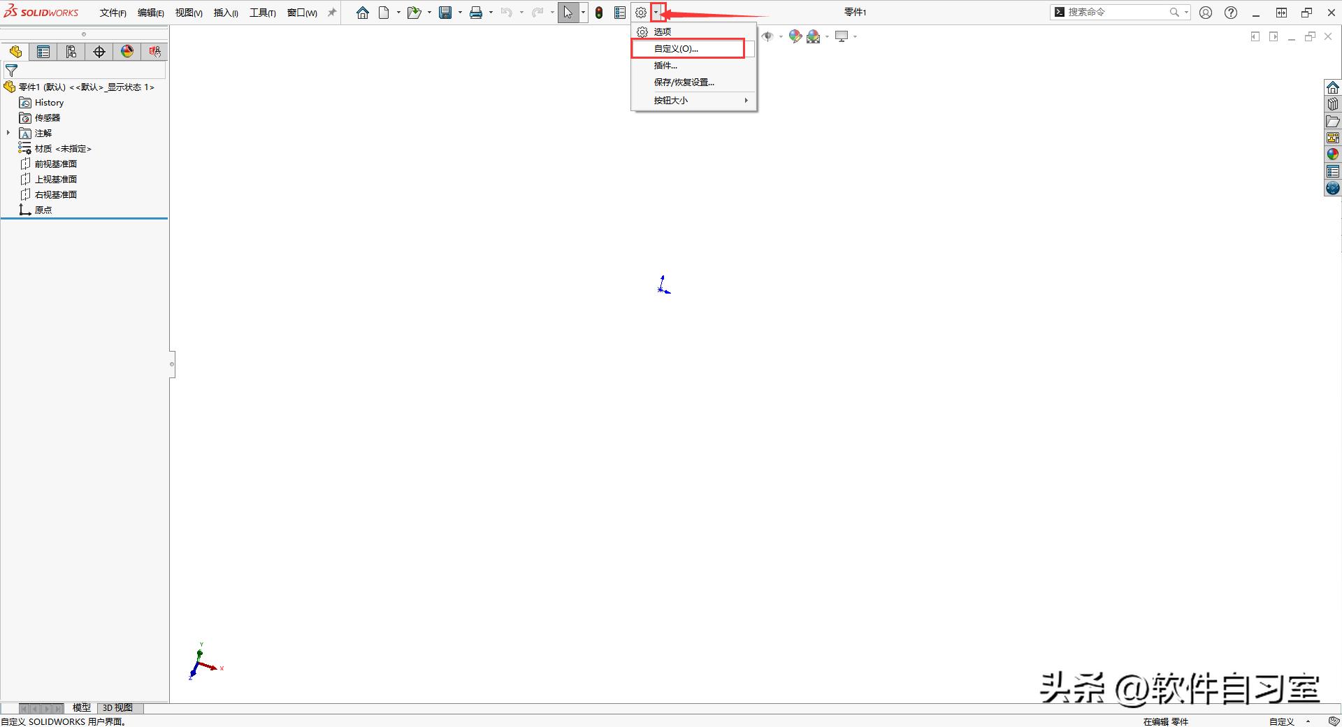Viewport: 1342px width, 727px height.
Task: Expand the 注解 folder in the feature tree
Action: point(8,133)
